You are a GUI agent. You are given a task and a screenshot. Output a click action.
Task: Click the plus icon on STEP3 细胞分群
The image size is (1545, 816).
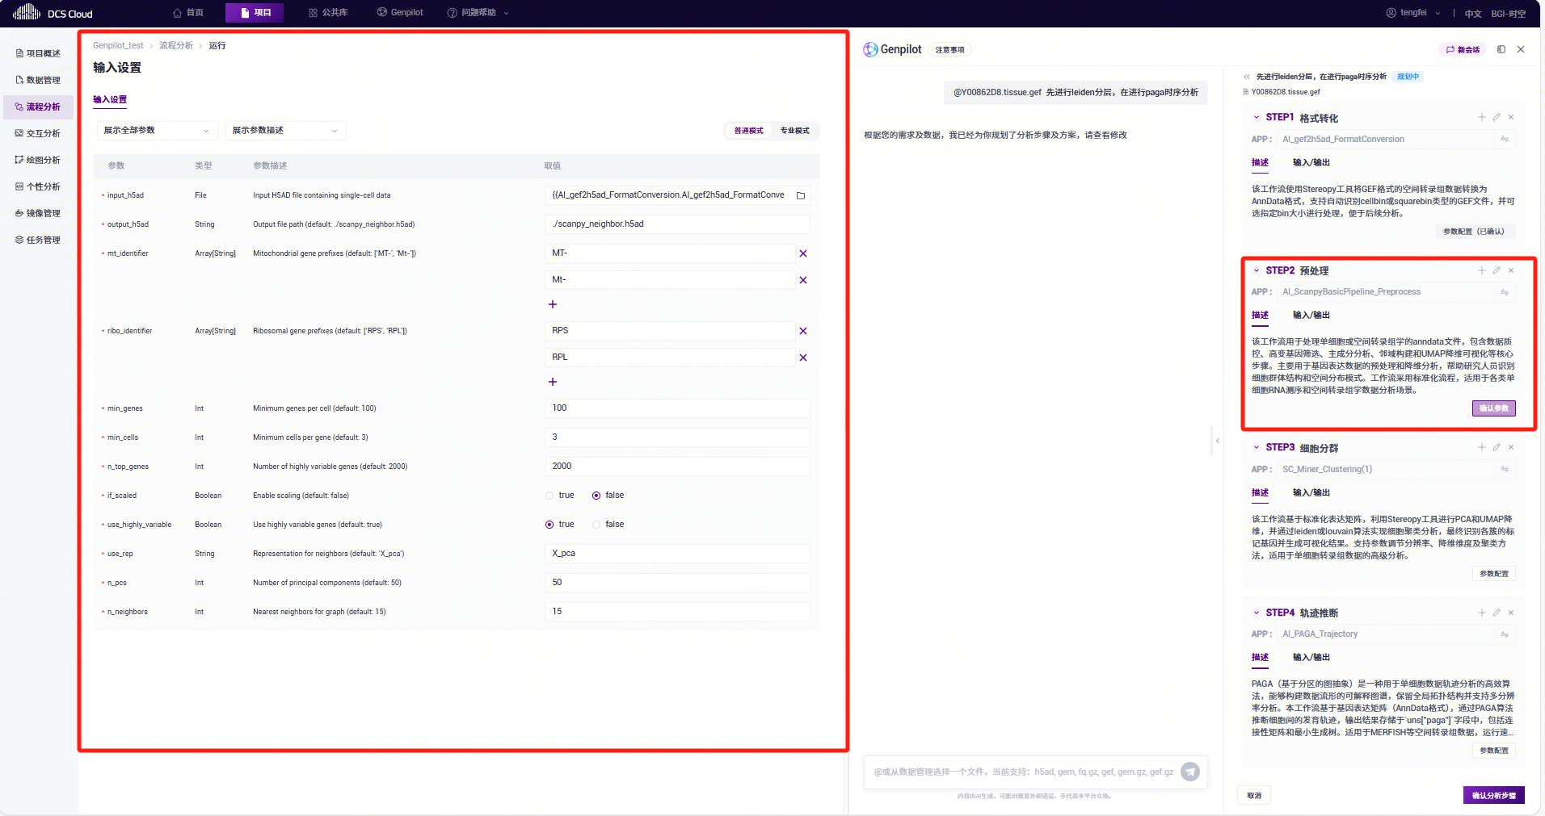1482,447
